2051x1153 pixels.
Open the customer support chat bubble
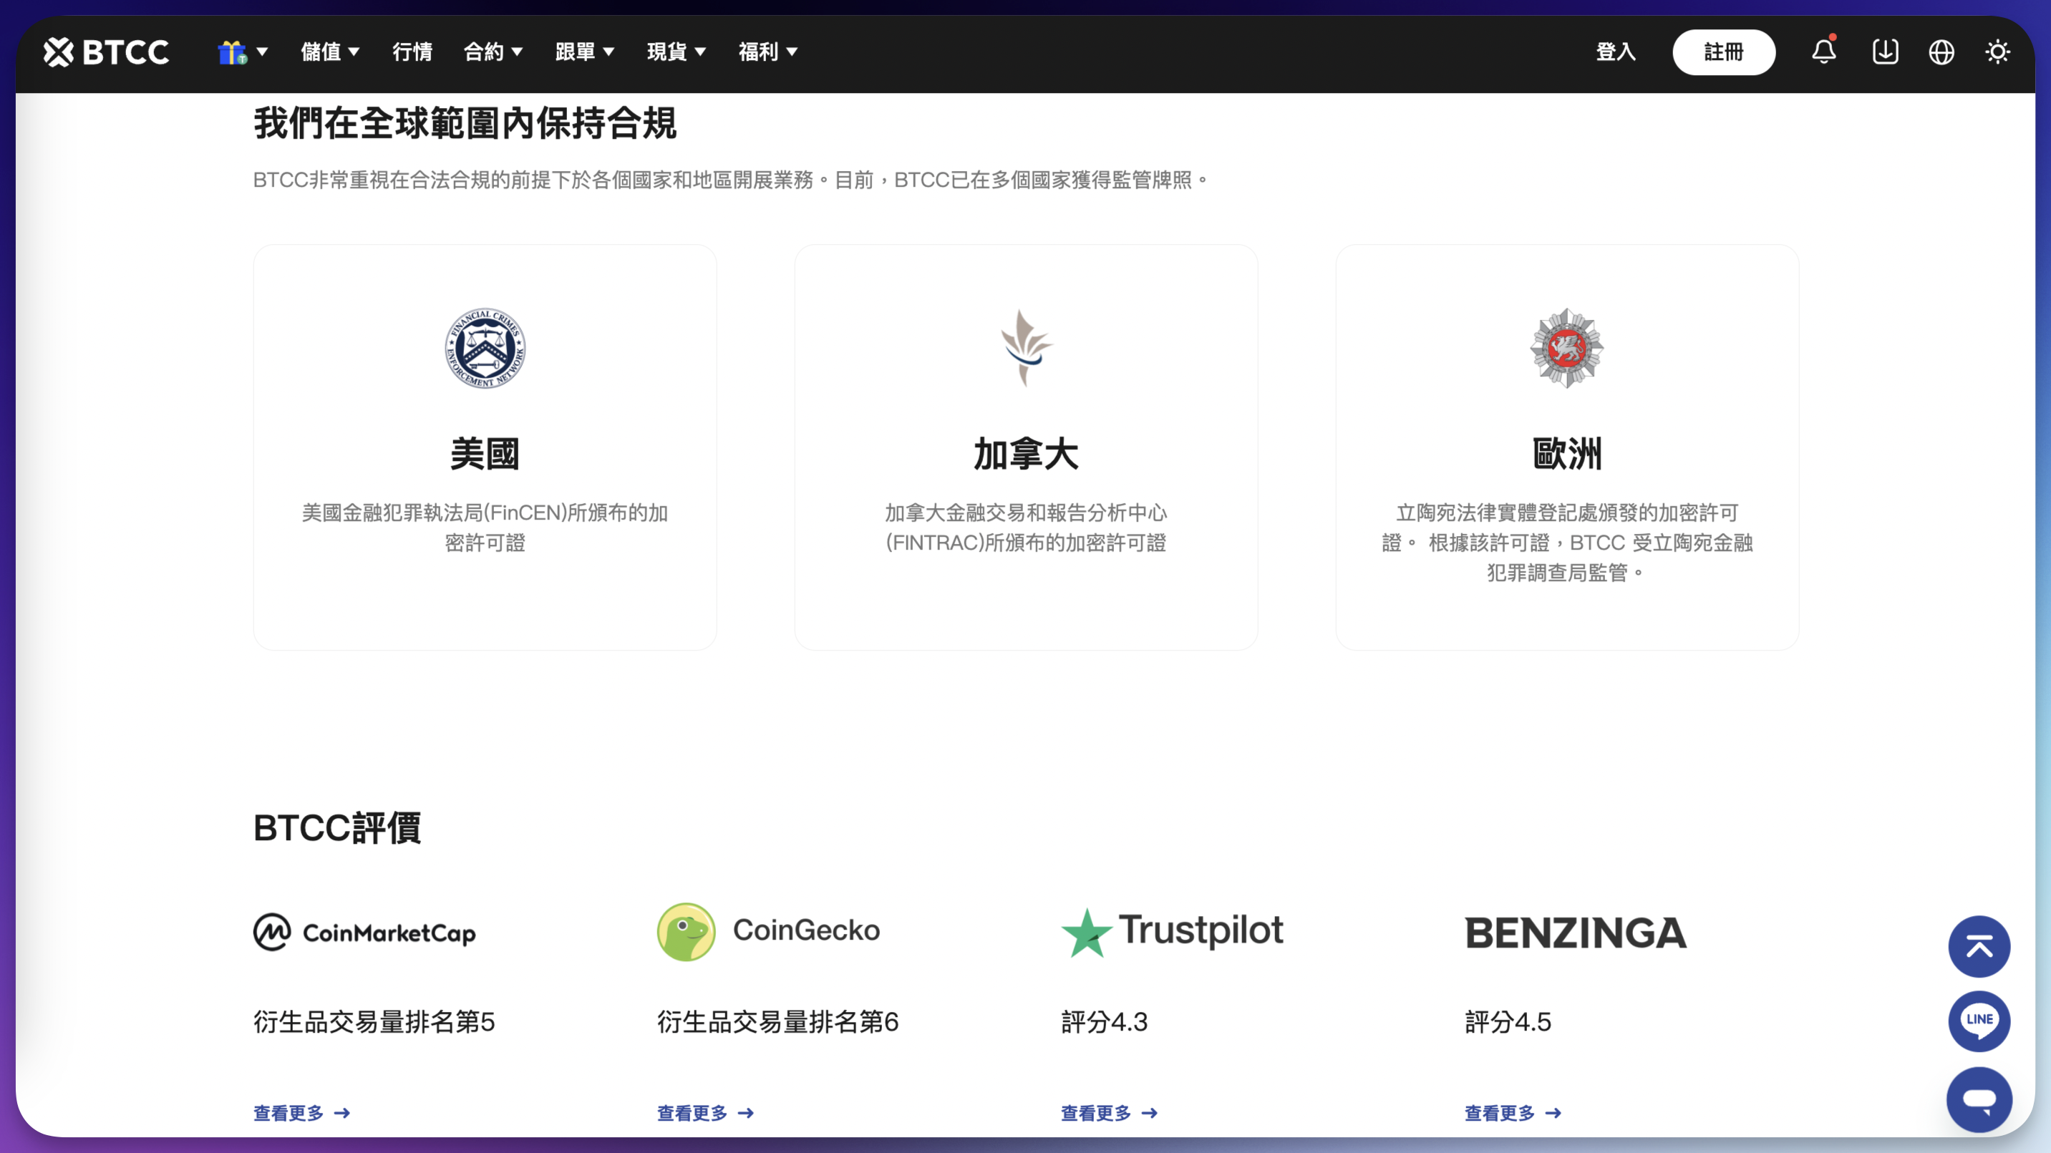1979,1099
